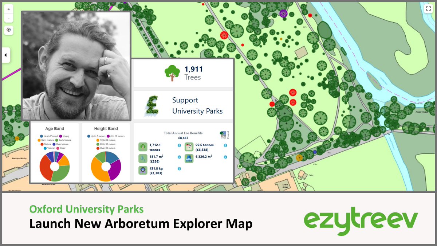Click the man's portrait photo
The image size is (437, 246).
[76, 66]
